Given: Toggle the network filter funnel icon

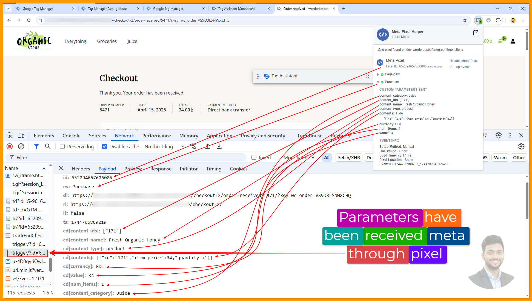Looking at the screenshot, I should pos(36,147).
